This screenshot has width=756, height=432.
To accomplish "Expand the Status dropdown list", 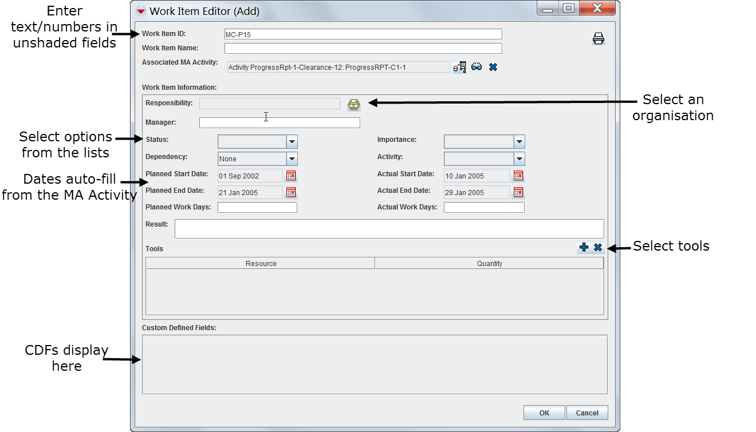I will coord(292,141).
